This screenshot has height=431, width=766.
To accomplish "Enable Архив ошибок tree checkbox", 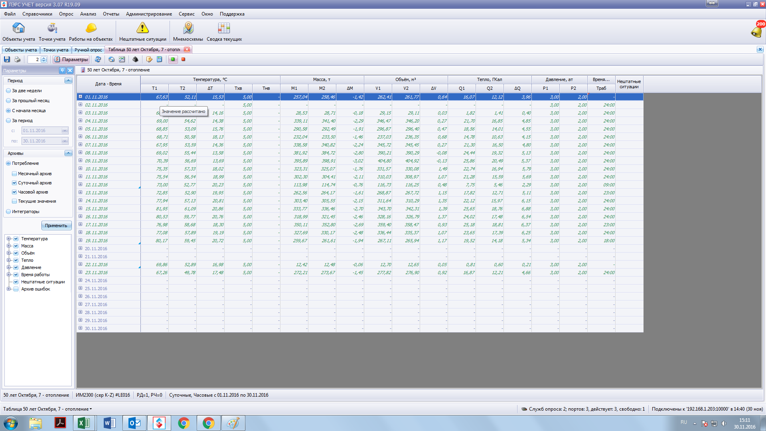I will pos(16,289).
